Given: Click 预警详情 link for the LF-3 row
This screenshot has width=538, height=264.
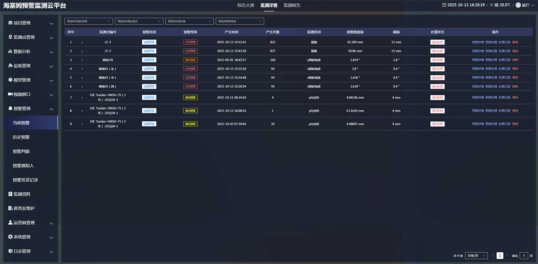Looking at the screenshot, I should click(x=478, y=42).
